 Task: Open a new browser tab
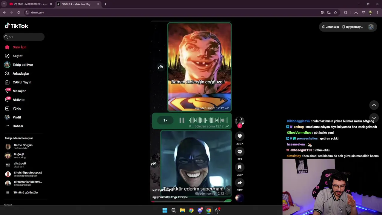point(105,4)
